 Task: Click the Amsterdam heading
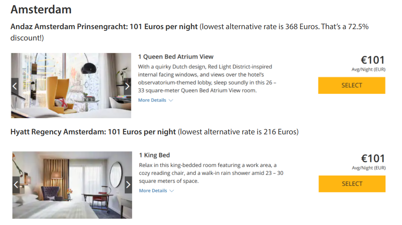coord(41,9)
